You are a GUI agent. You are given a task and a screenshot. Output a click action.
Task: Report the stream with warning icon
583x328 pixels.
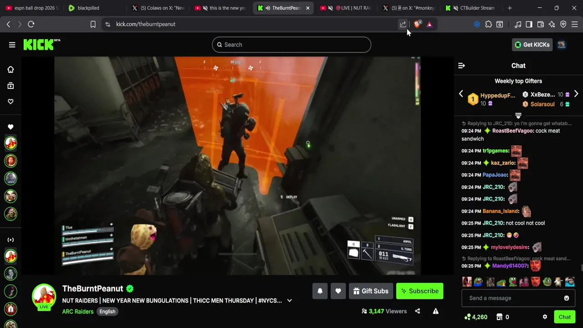pos(435,311)
